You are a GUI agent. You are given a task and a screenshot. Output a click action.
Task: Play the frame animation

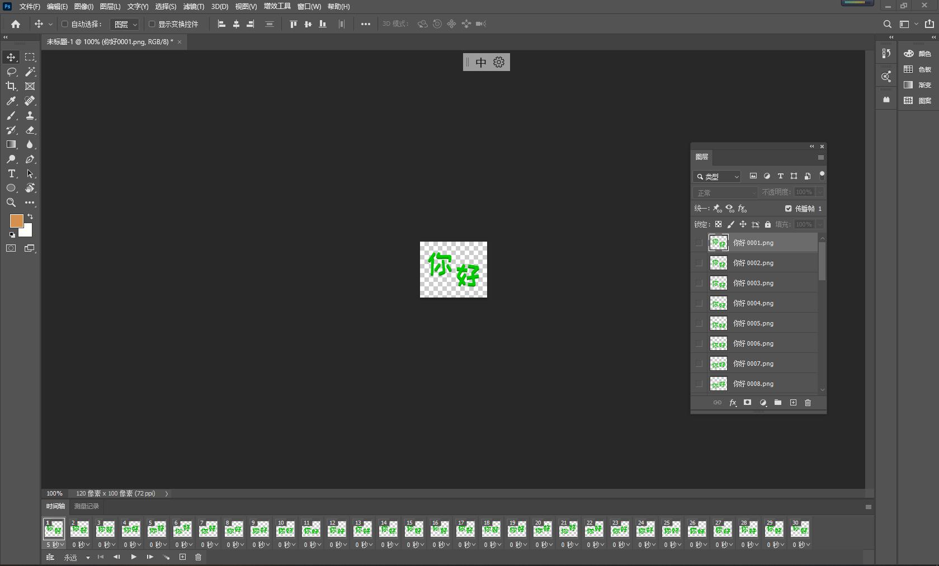coord(134,557)
